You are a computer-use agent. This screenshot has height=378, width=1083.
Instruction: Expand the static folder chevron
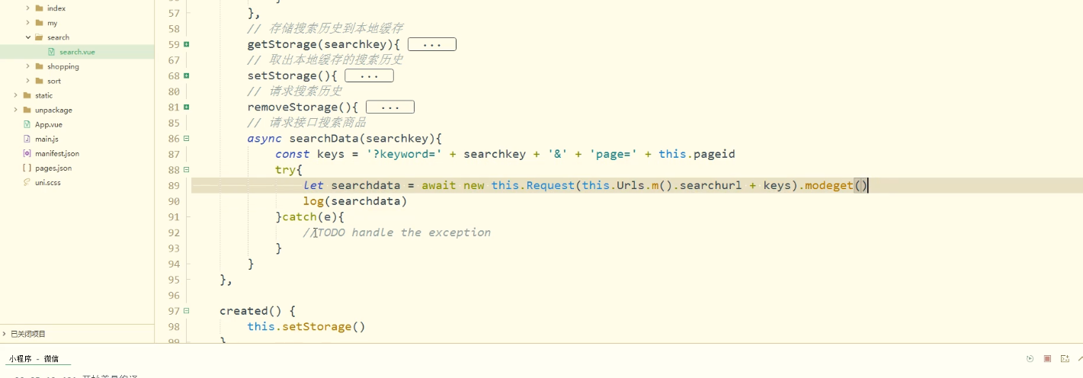click(x=16, y=95)
